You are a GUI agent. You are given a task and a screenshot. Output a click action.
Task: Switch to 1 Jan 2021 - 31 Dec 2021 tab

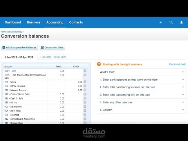[x=53, y=57]
